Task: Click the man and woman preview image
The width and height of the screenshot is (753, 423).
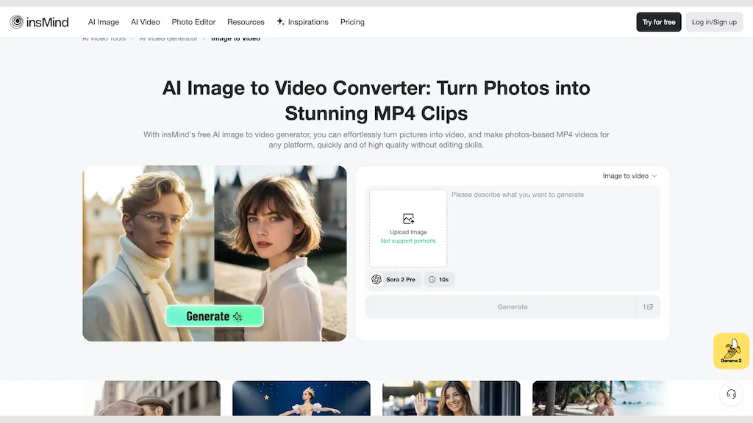Action: pos(215,253)
